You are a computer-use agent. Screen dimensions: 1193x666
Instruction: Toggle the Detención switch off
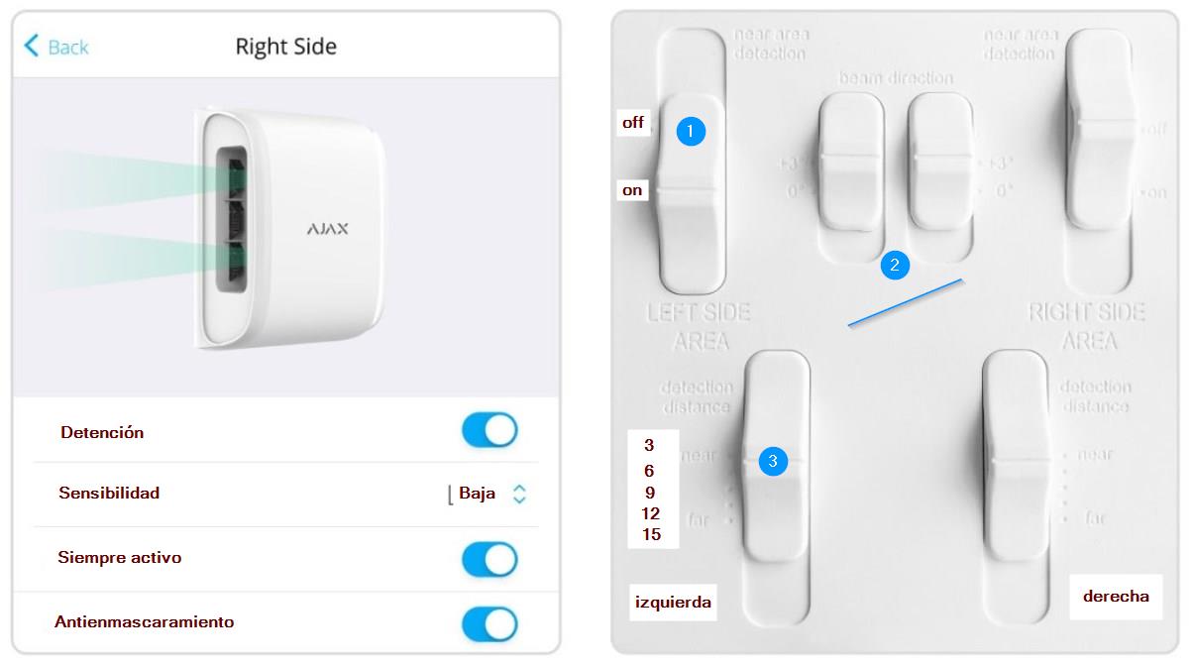coord(489,431)
